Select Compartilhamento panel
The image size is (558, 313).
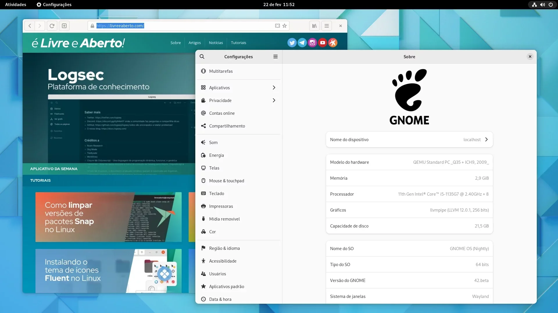click(x=239, y=126)
